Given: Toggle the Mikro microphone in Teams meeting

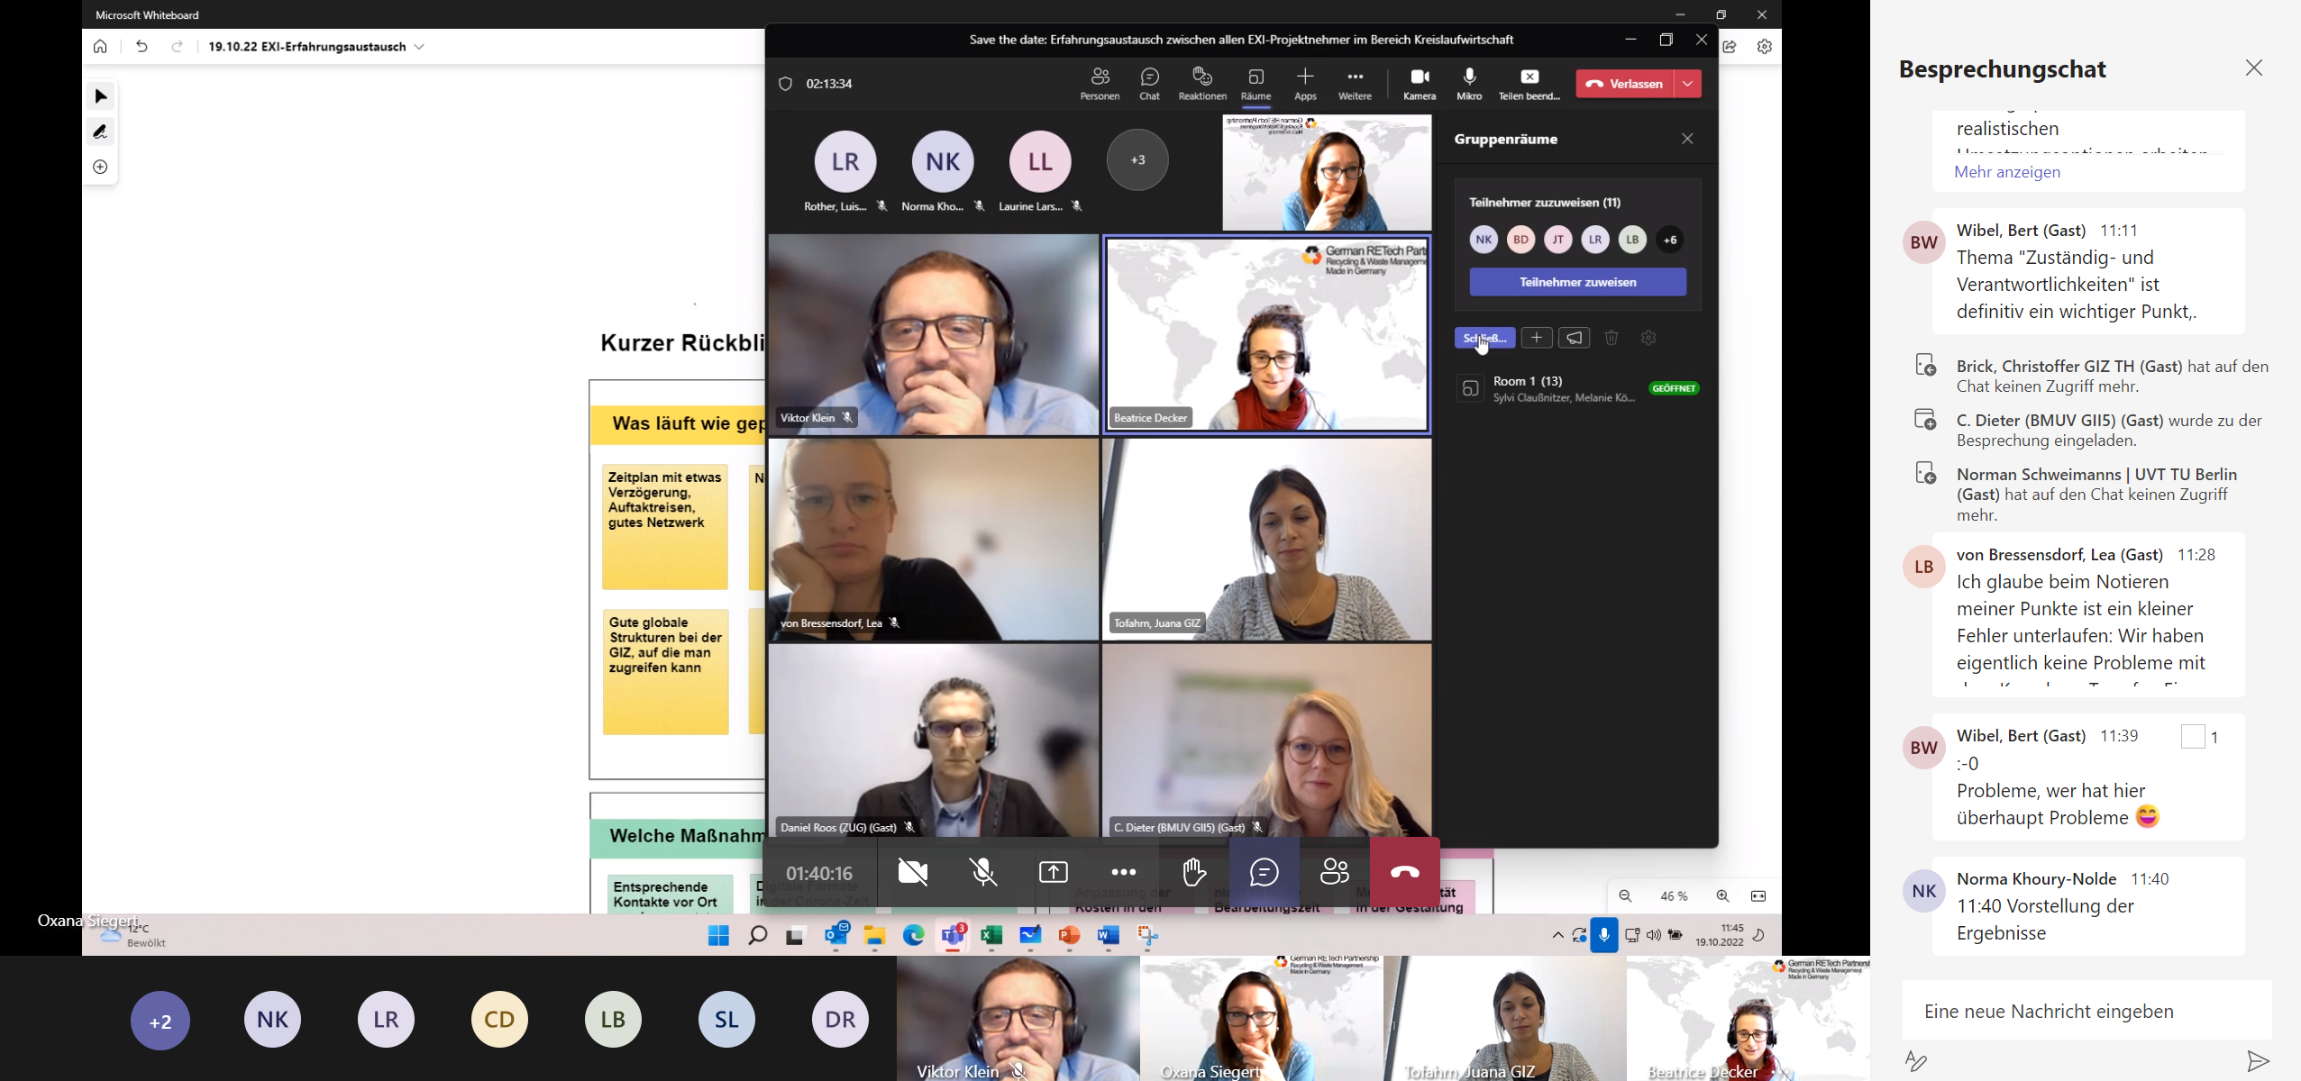Looking at the screenshot, I should (x=1469, y=84).
